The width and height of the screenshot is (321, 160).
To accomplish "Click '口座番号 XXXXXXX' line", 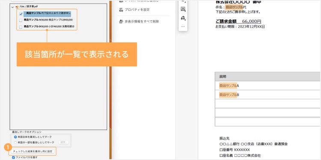I will click(x=235, y=150).
